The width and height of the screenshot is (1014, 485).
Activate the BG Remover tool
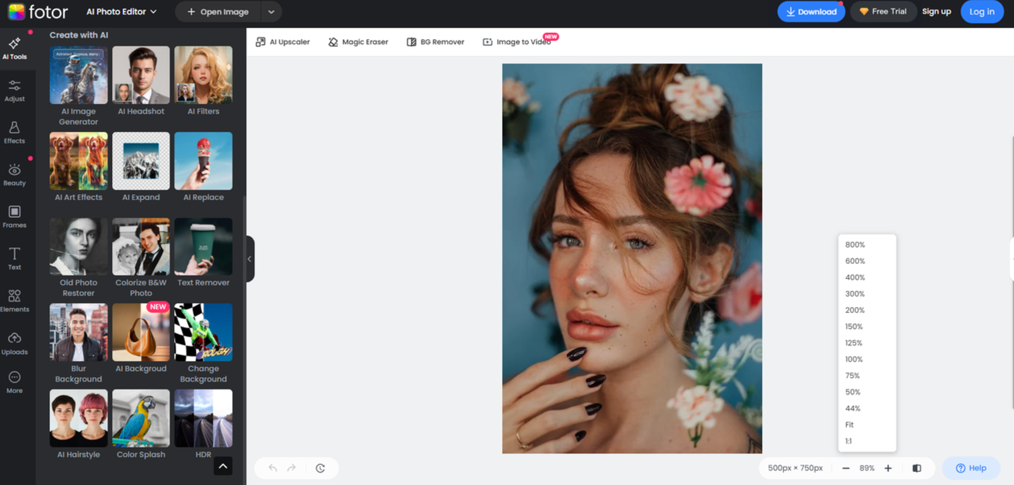tap(435, 42)
